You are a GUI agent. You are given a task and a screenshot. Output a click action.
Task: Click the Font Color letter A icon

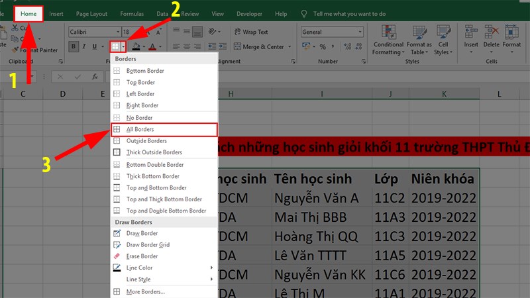coord(152,46)
